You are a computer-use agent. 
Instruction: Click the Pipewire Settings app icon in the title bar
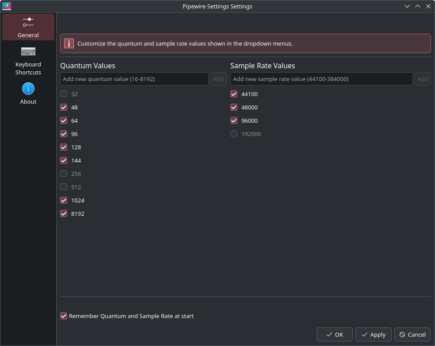(6, 6)
